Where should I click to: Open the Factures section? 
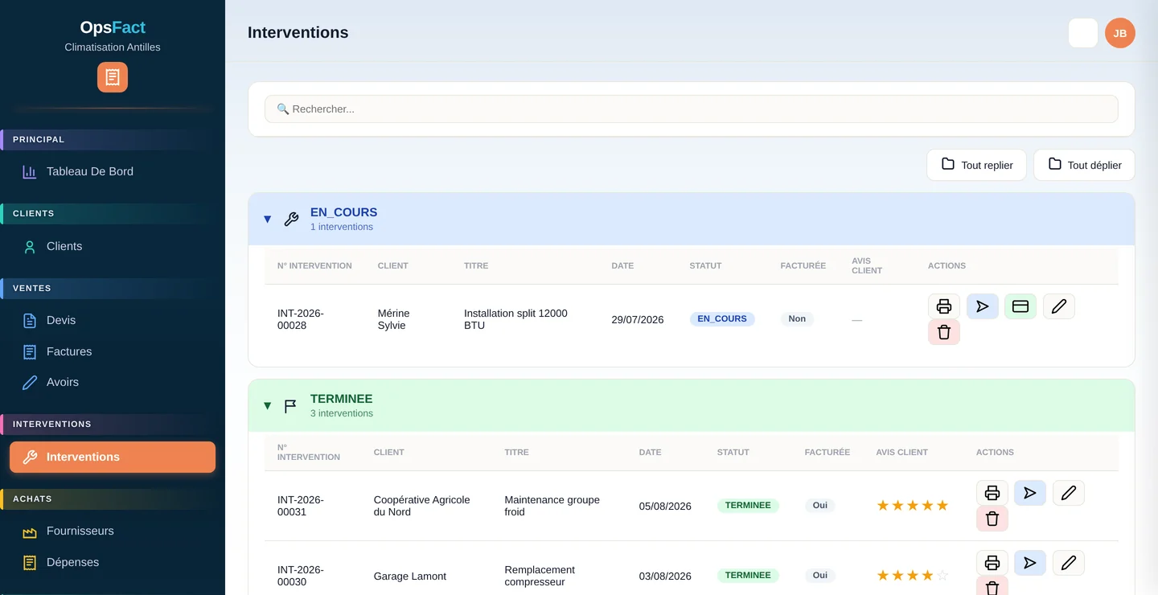tap(113, 351)
